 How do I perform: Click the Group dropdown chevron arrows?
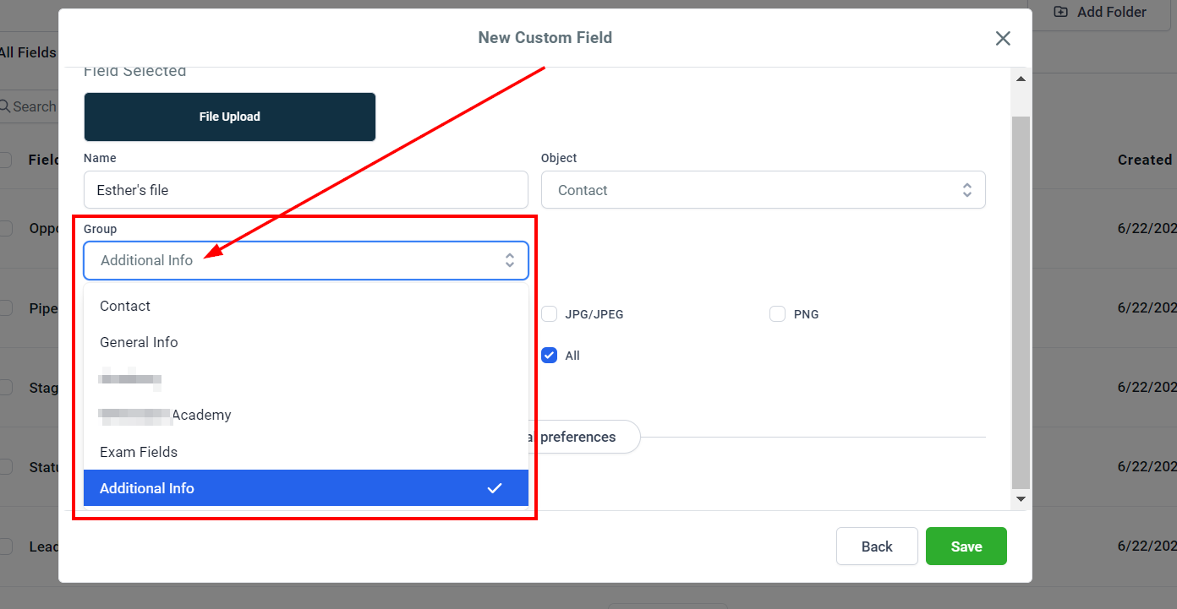tap(510, 260)
